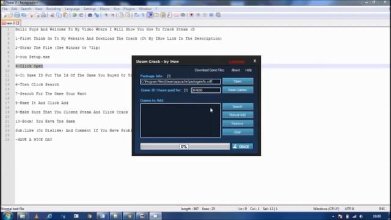Click the 'length : 367 lines : 25' status
Image resolution: width=391 pixels, height=220 pixels.
tap(198, 209)
